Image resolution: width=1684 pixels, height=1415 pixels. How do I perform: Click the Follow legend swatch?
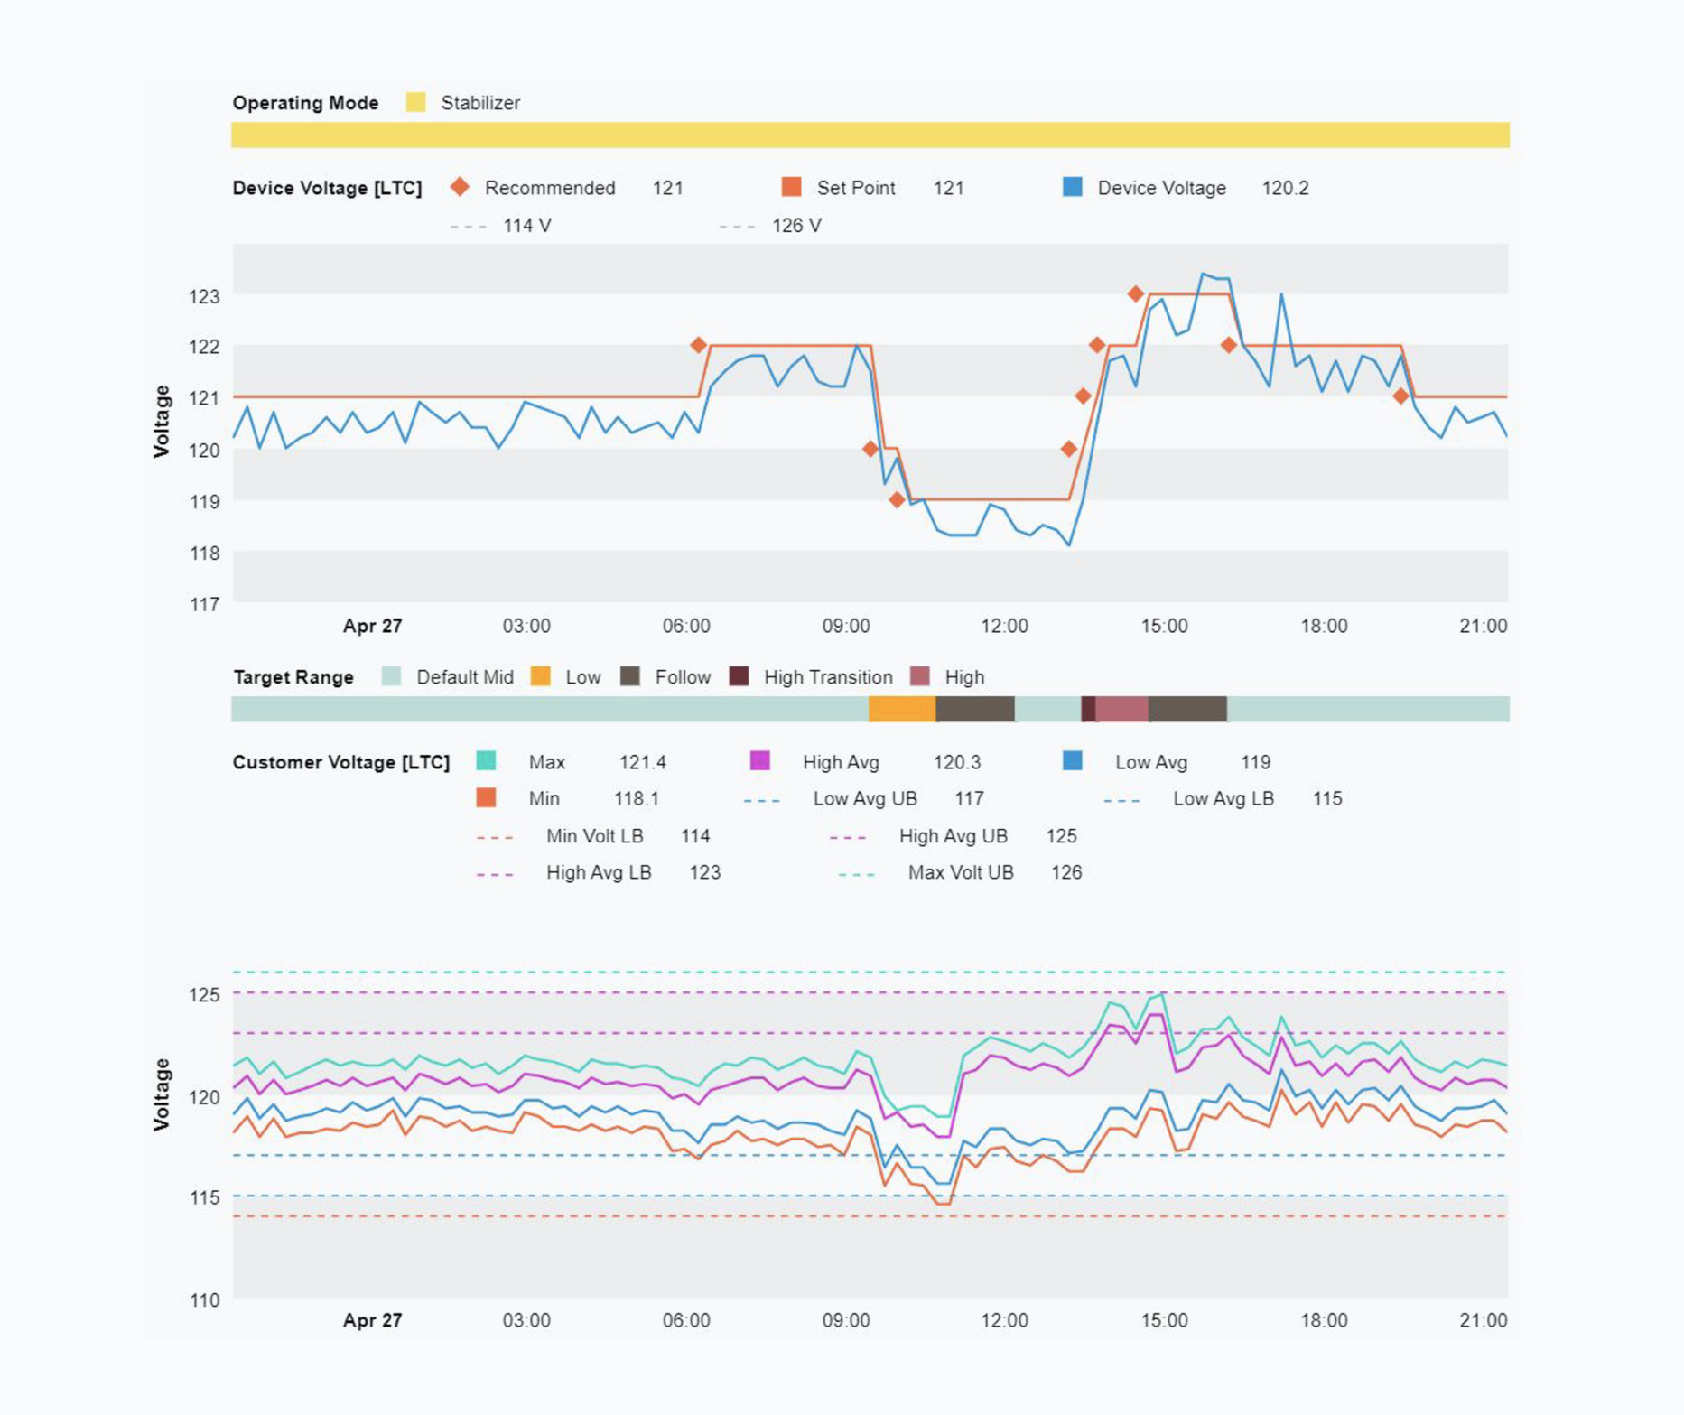point(630,676)
